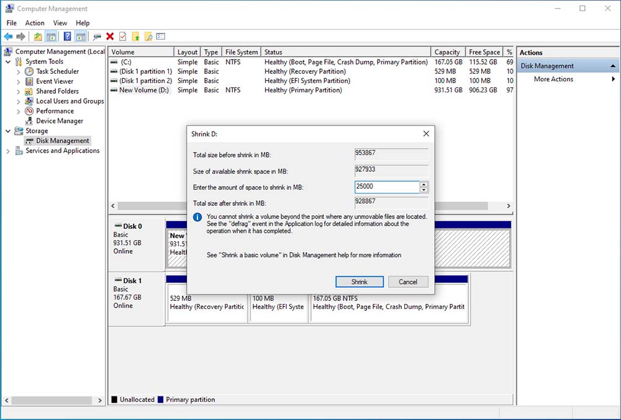Image resolution: width=621 pixels, height=420 pixels.
Task: Cancel the Shrink D: dialog
Action: point(408,282)
